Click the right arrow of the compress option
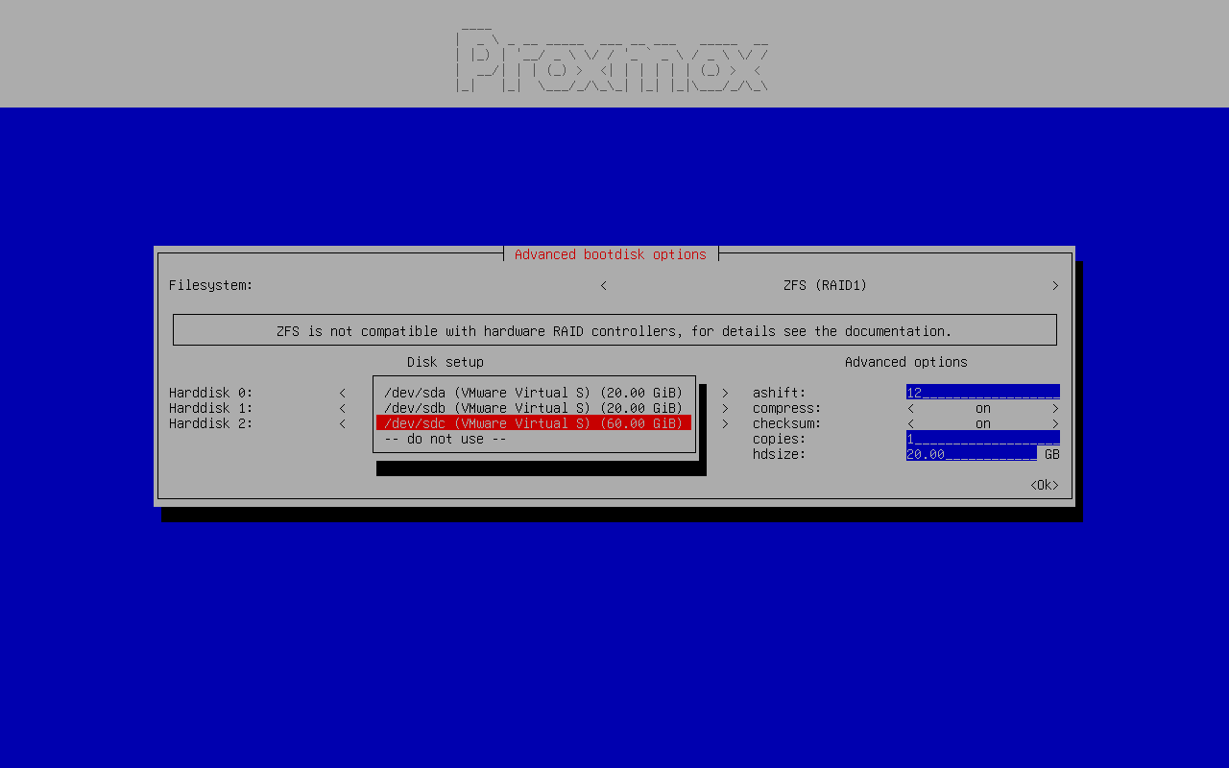Viewport: 1229px width, 768px height. [x=1055, y=408]
